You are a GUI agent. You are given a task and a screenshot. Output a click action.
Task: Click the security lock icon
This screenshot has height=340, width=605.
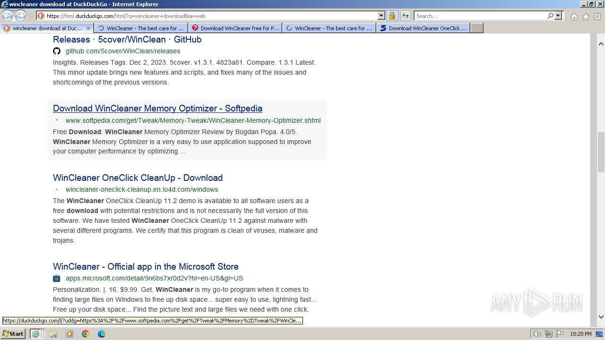392,16
